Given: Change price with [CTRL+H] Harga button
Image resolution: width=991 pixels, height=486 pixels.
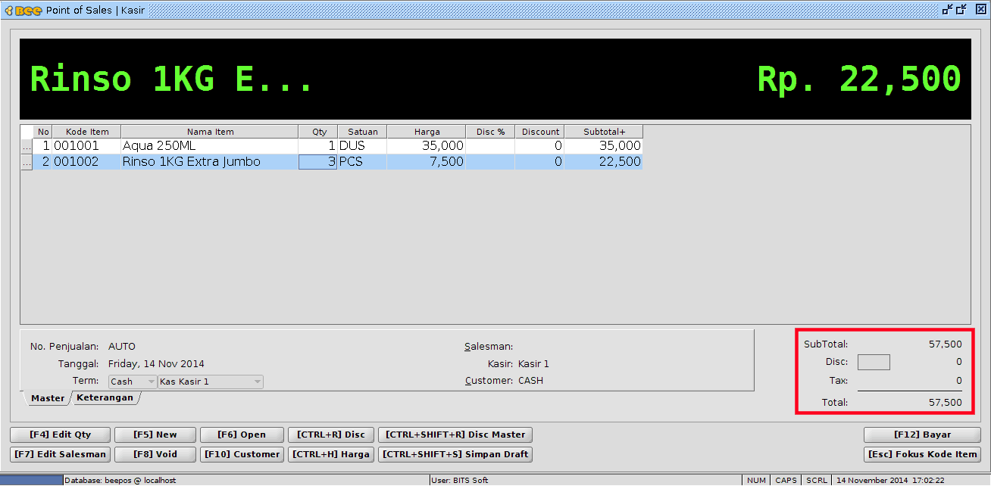Looking at the screenshot, I should pos(331,454).
